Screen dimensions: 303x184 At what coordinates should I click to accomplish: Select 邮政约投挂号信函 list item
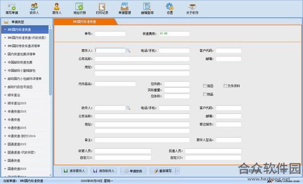pyautogui.click(x=25, y=87)
